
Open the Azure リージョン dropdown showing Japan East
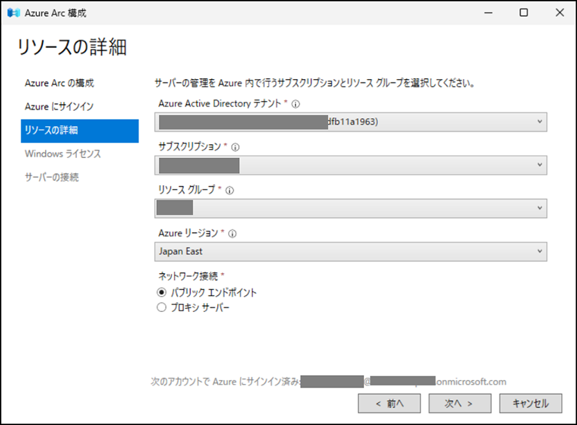[x=351, y=252]
